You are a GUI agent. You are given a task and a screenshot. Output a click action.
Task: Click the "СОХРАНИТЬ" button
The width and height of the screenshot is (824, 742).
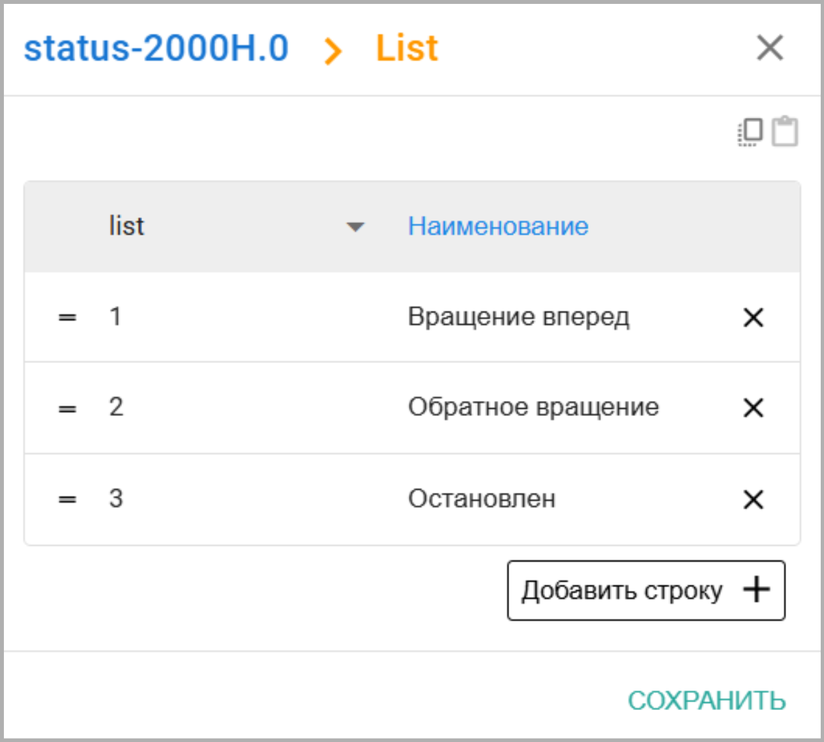pyautogui.click(x=707, y=700)
